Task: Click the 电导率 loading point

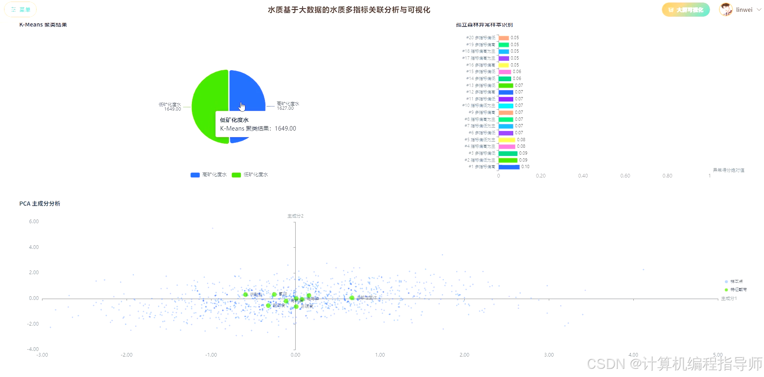Action: click(302, 299)
